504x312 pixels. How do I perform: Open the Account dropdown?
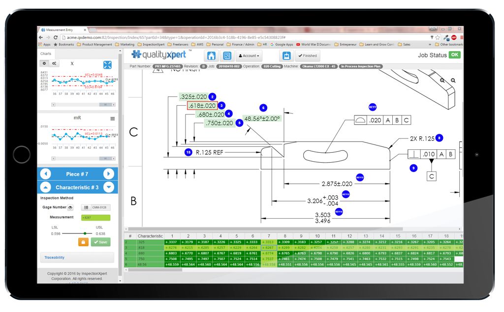pos(249,56)
